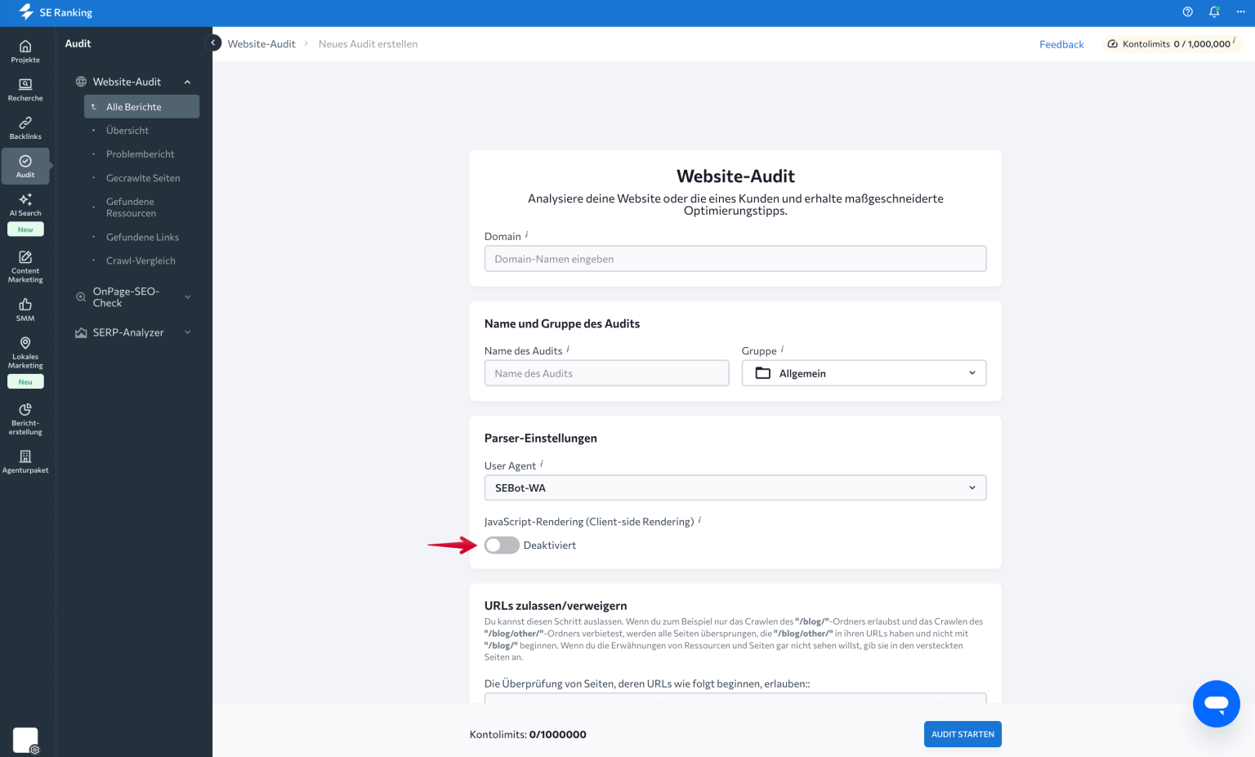
Task: Switch to AI Search
Action: click(25, 204)
